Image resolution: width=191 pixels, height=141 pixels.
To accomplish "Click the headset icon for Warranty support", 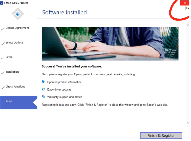I will click(43, 97).
